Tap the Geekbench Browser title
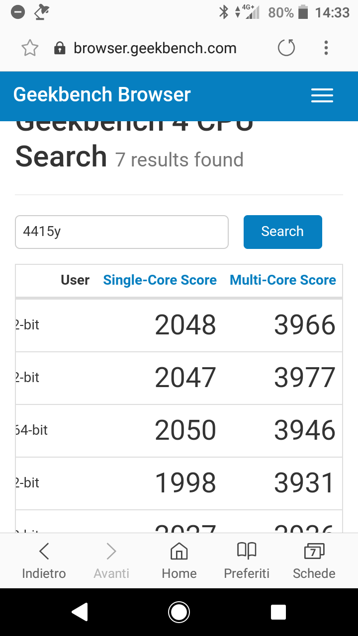Screen dimensions: 358x636 coord(102,94)
